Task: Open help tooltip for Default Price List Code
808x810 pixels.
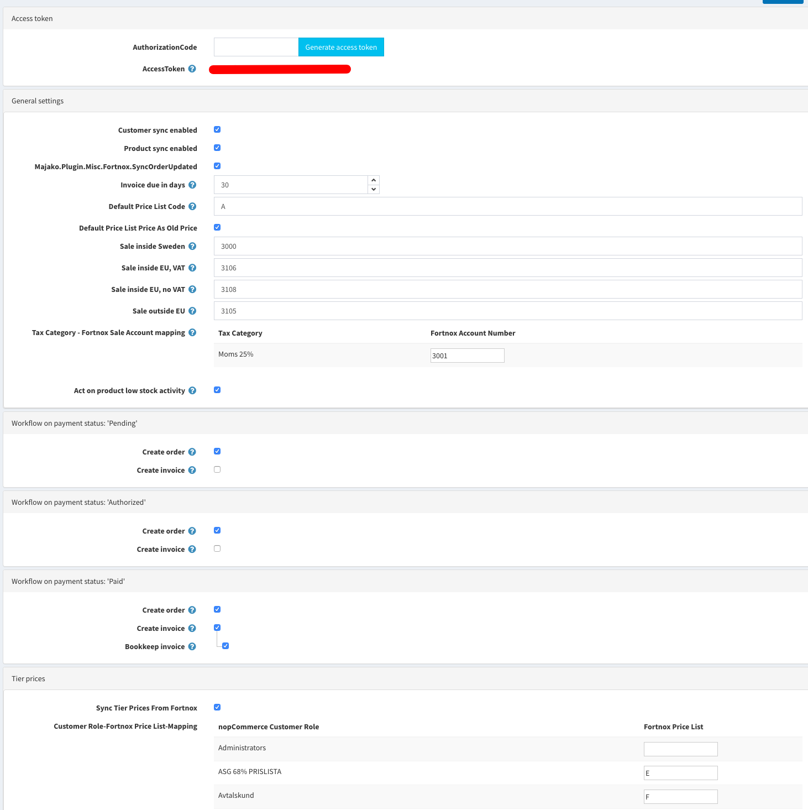Action: (x=192, y=206)
